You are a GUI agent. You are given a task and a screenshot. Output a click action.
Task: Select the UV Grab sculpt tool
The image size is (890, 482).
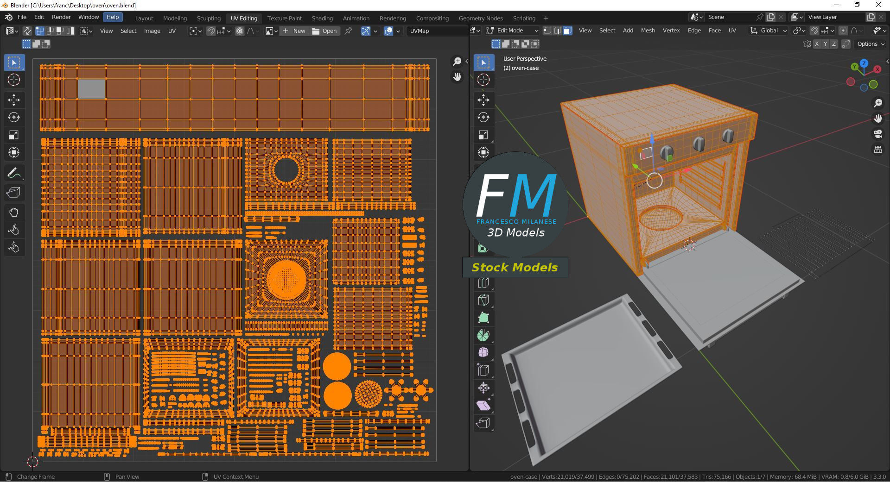(x=14, y=213)
